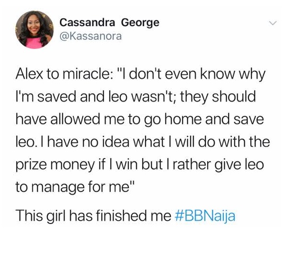Click the first name "Cassandra"
This screenshot has width=288, height=262.
click(88, 22)
